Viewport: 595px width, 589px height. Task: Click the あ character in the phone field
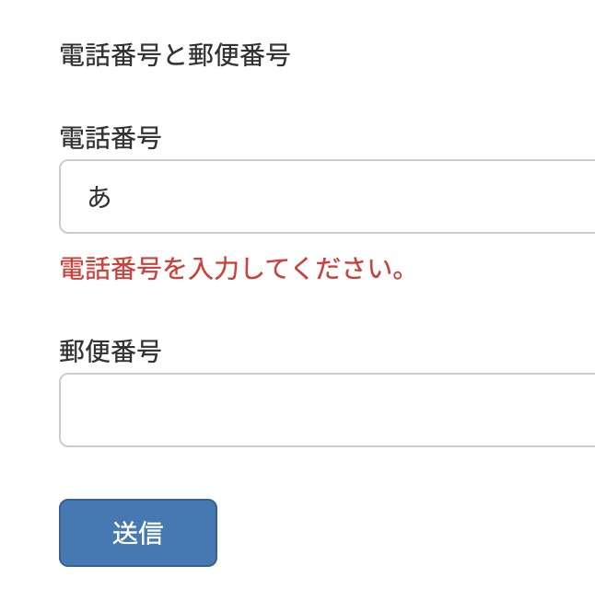pyautogui.click(x=99, y=197)
